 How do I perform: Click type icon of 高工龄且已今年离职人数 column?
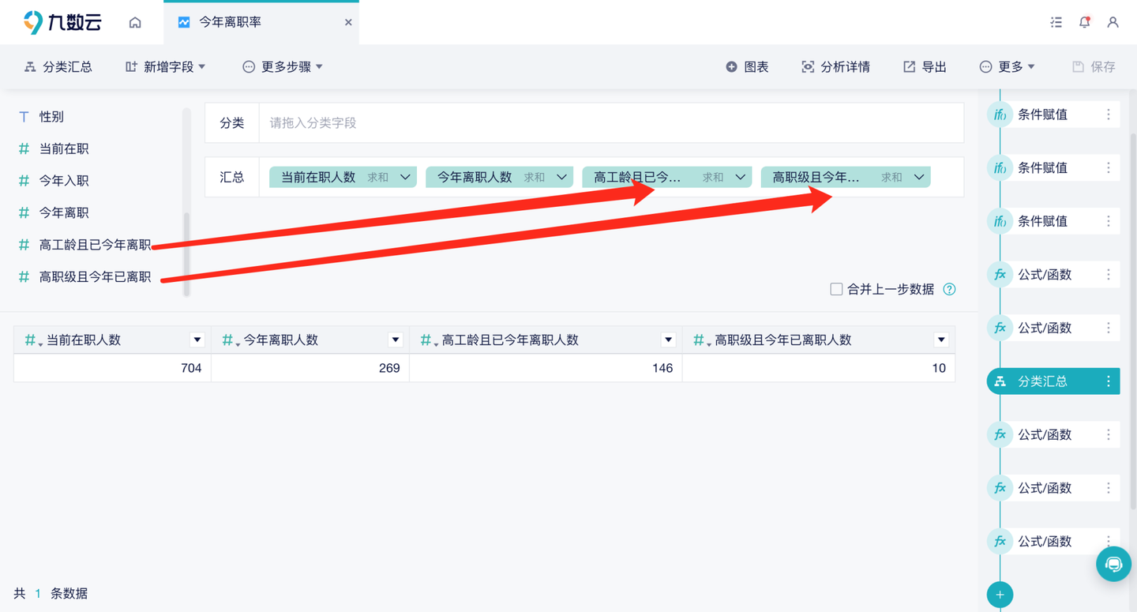428,340
